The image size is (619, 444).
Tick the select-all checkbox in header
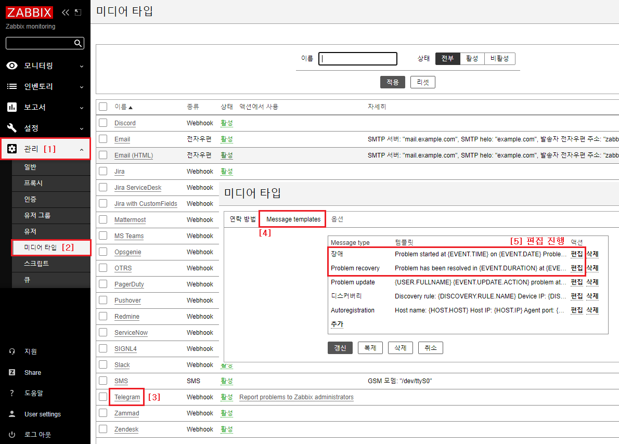103,107
